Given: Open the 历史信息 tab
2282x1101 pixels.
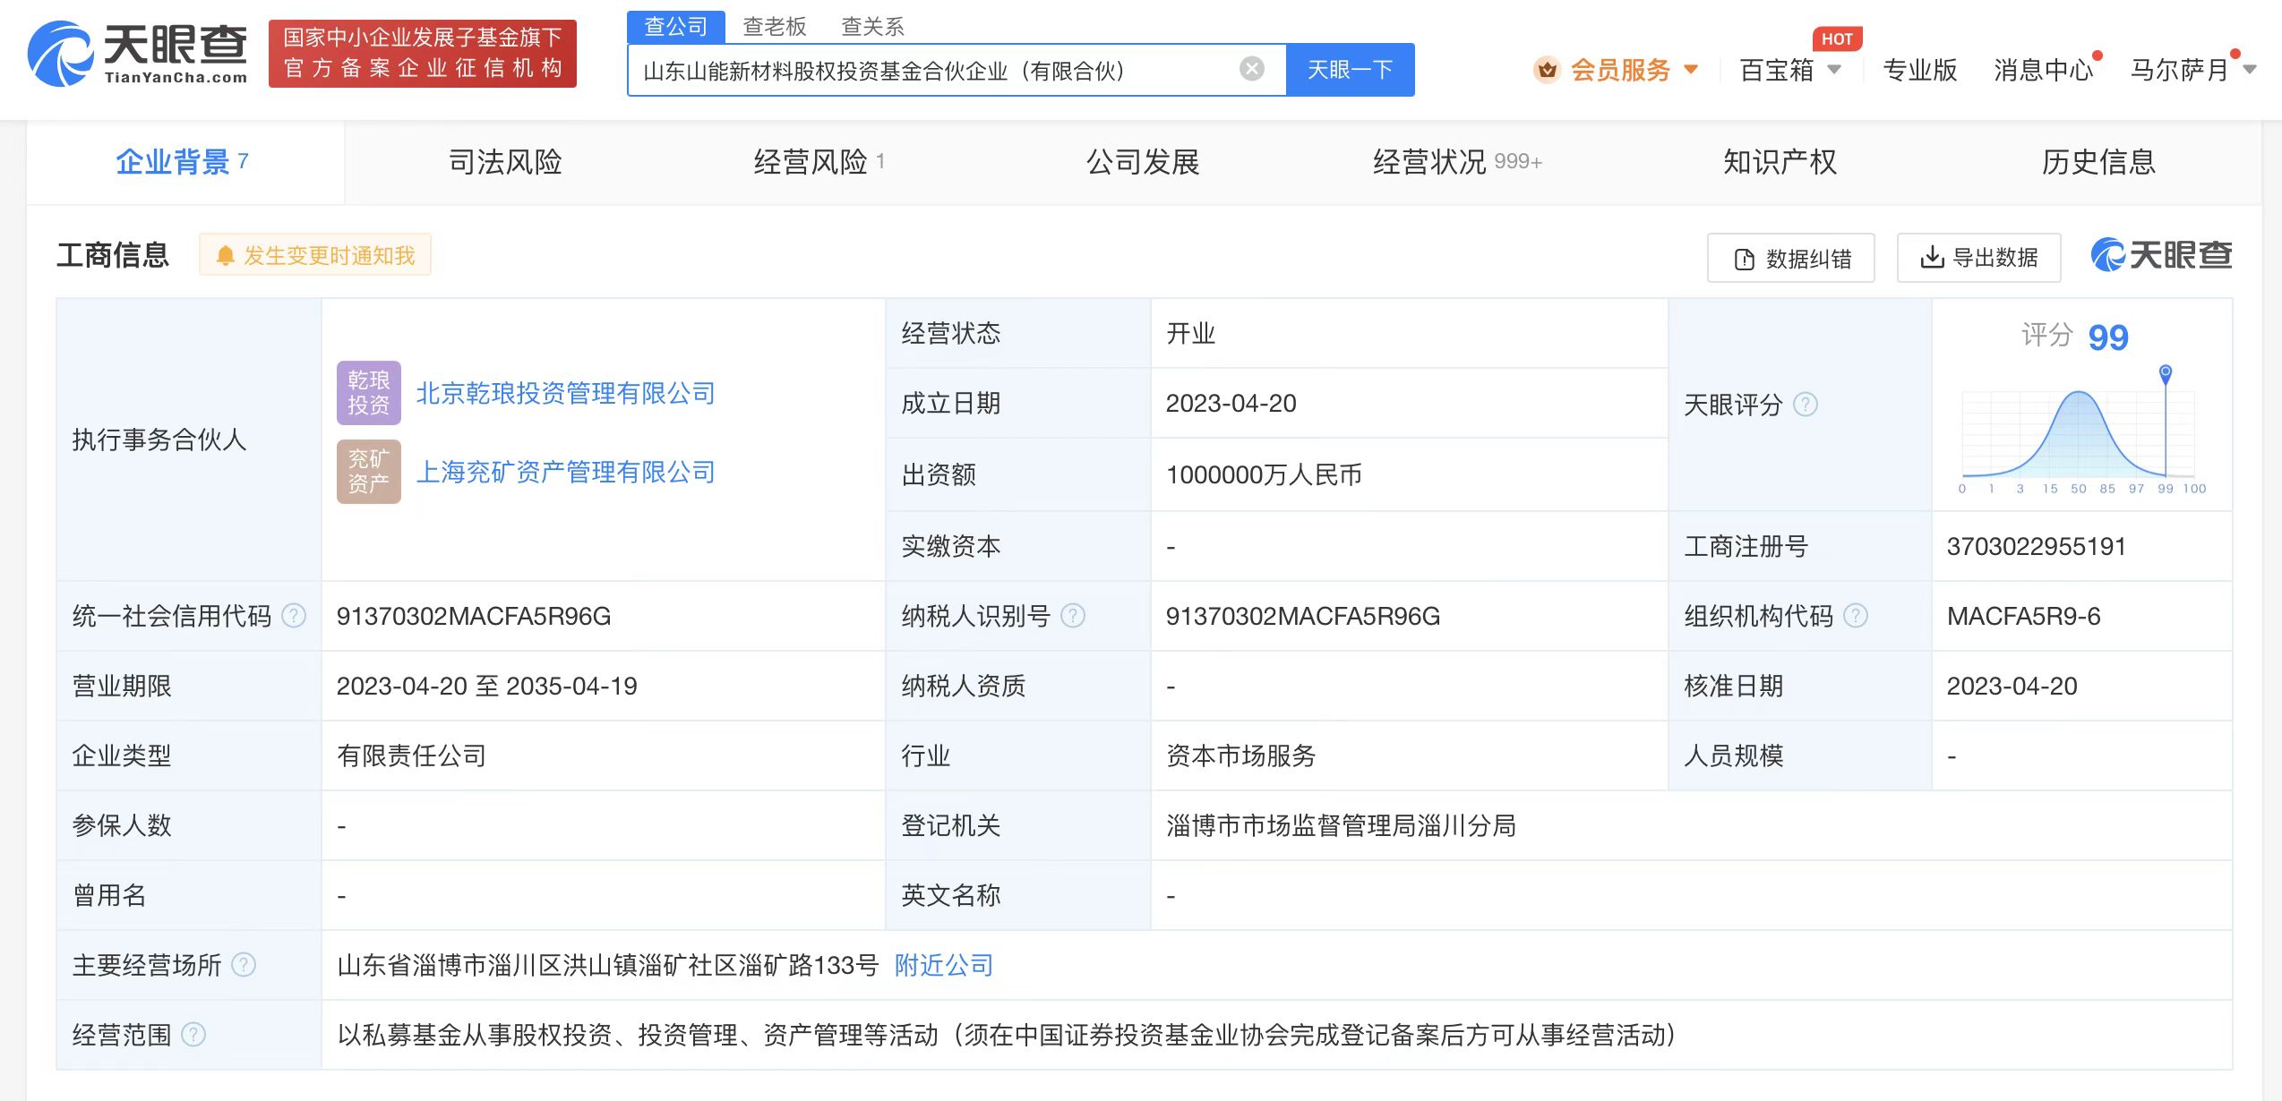Looking at the screenshot, I should (2098, 162).
